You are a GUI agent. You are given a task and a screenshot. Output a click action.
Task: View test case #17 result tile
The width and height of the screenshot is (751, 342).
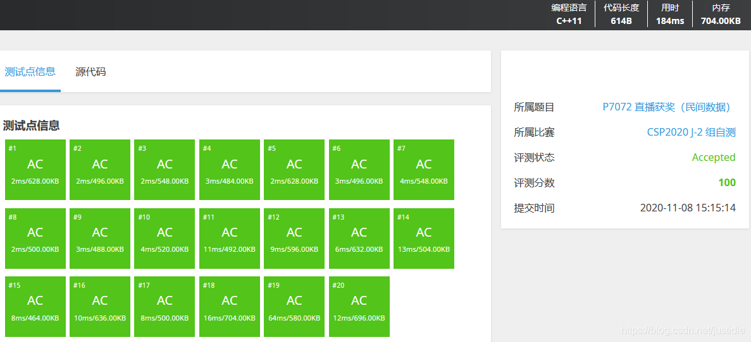tap(164, 307)
